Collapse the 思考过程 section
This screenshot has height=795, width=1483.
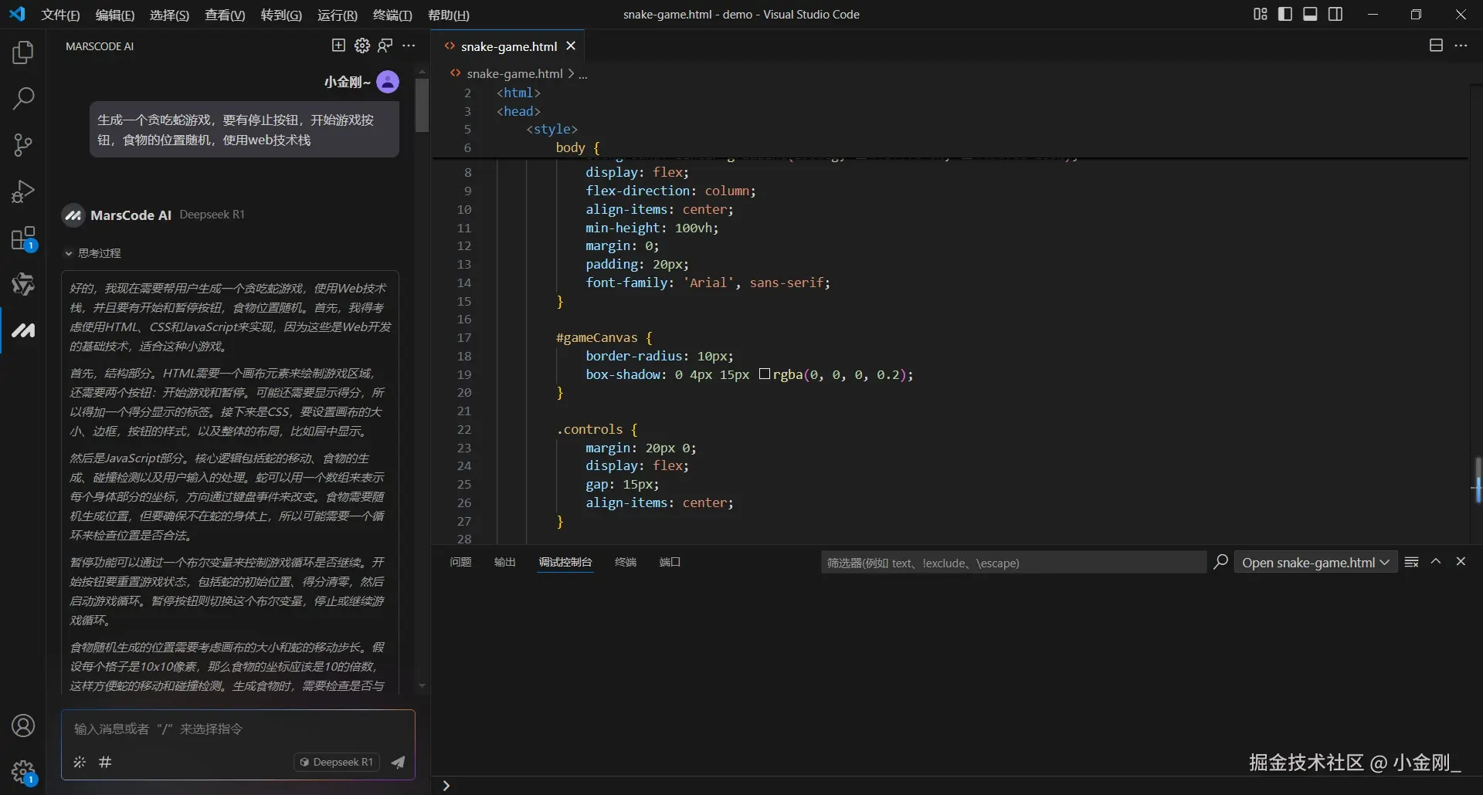click(69, 253)
